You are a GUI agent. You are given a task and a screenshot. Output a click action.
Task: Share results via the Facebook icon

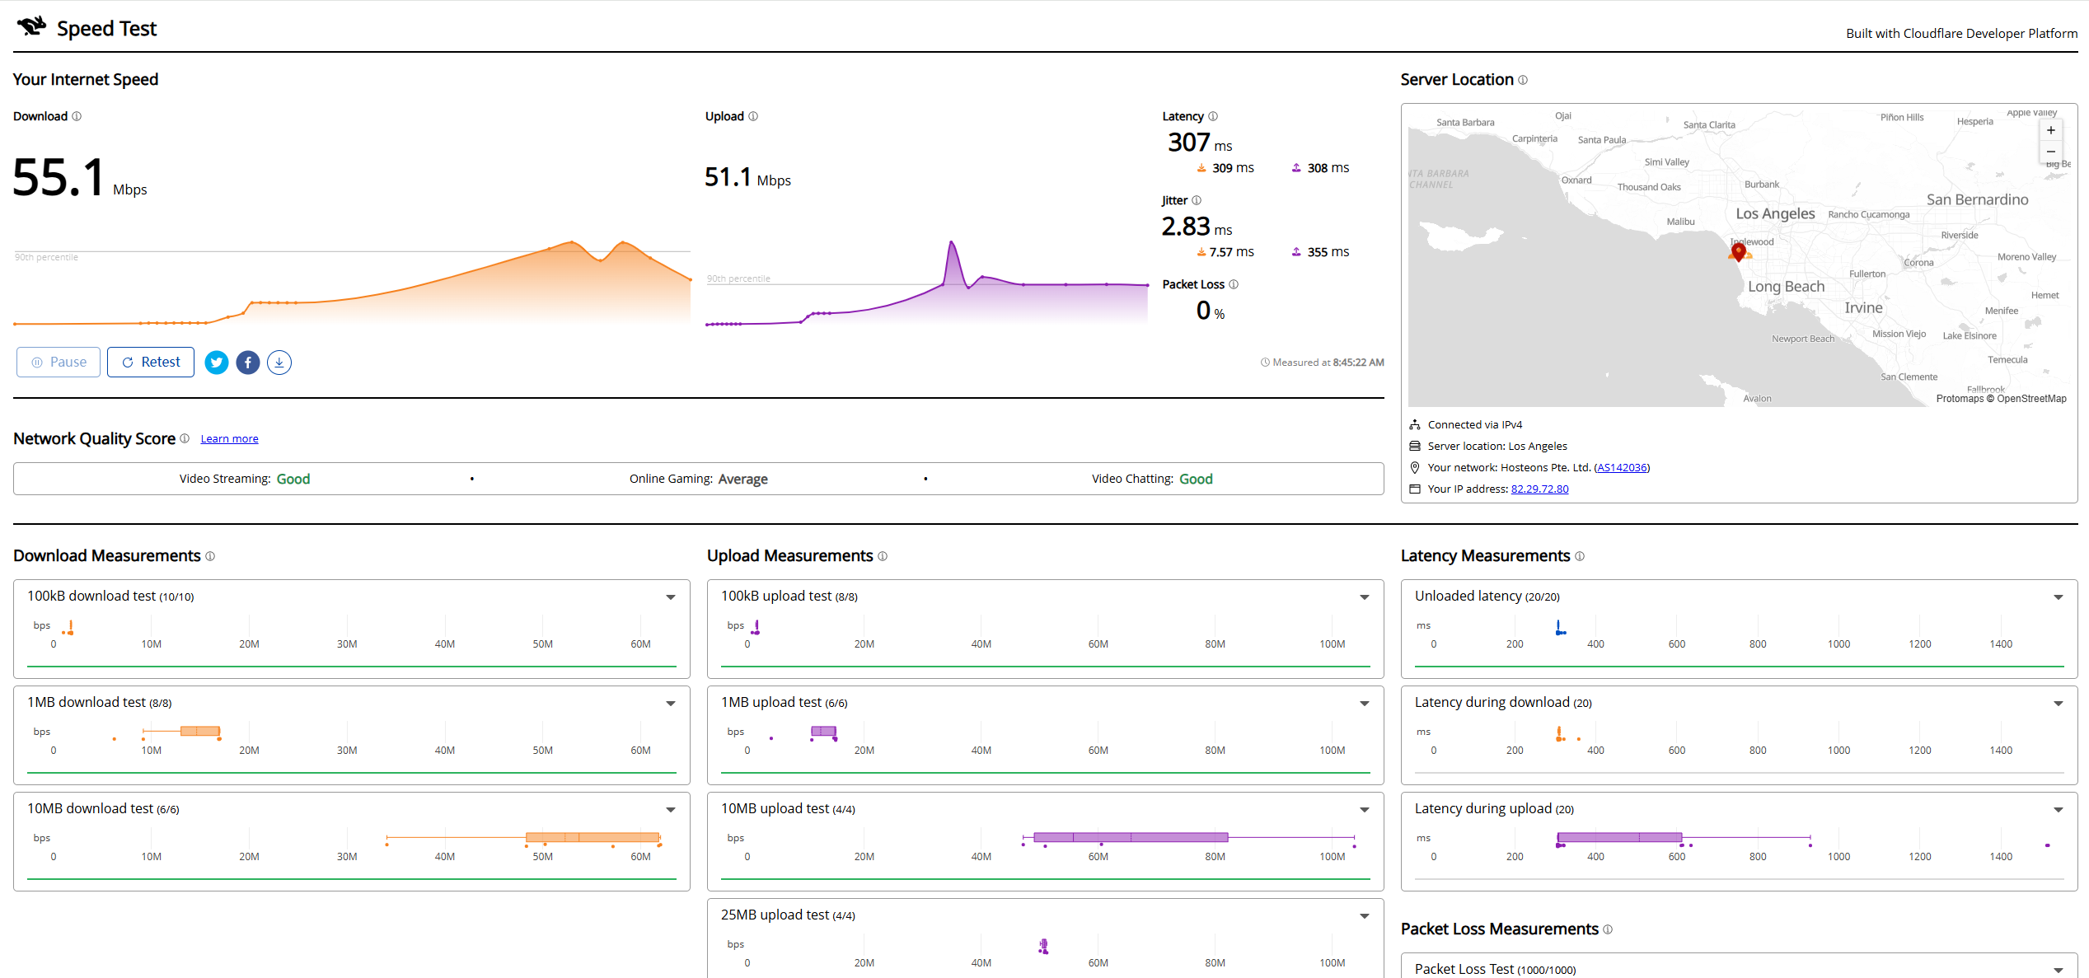pos(248,363)
